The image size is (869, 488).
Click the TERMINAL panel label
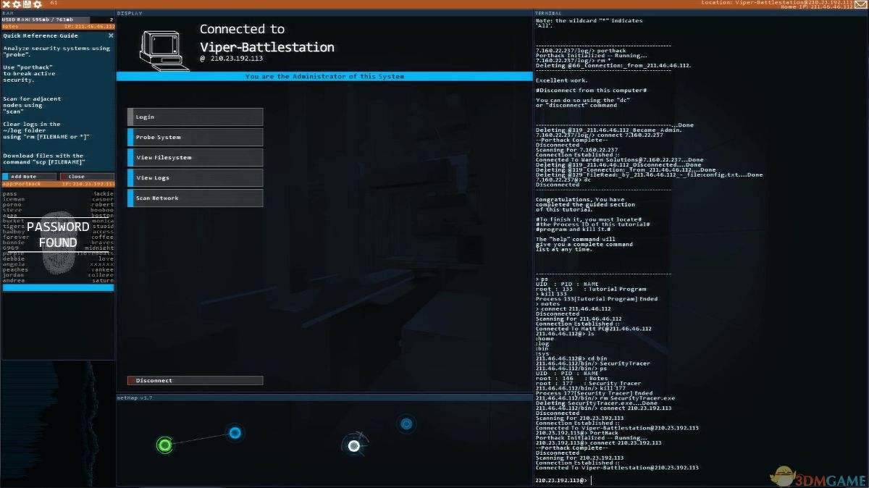point(547,13)
